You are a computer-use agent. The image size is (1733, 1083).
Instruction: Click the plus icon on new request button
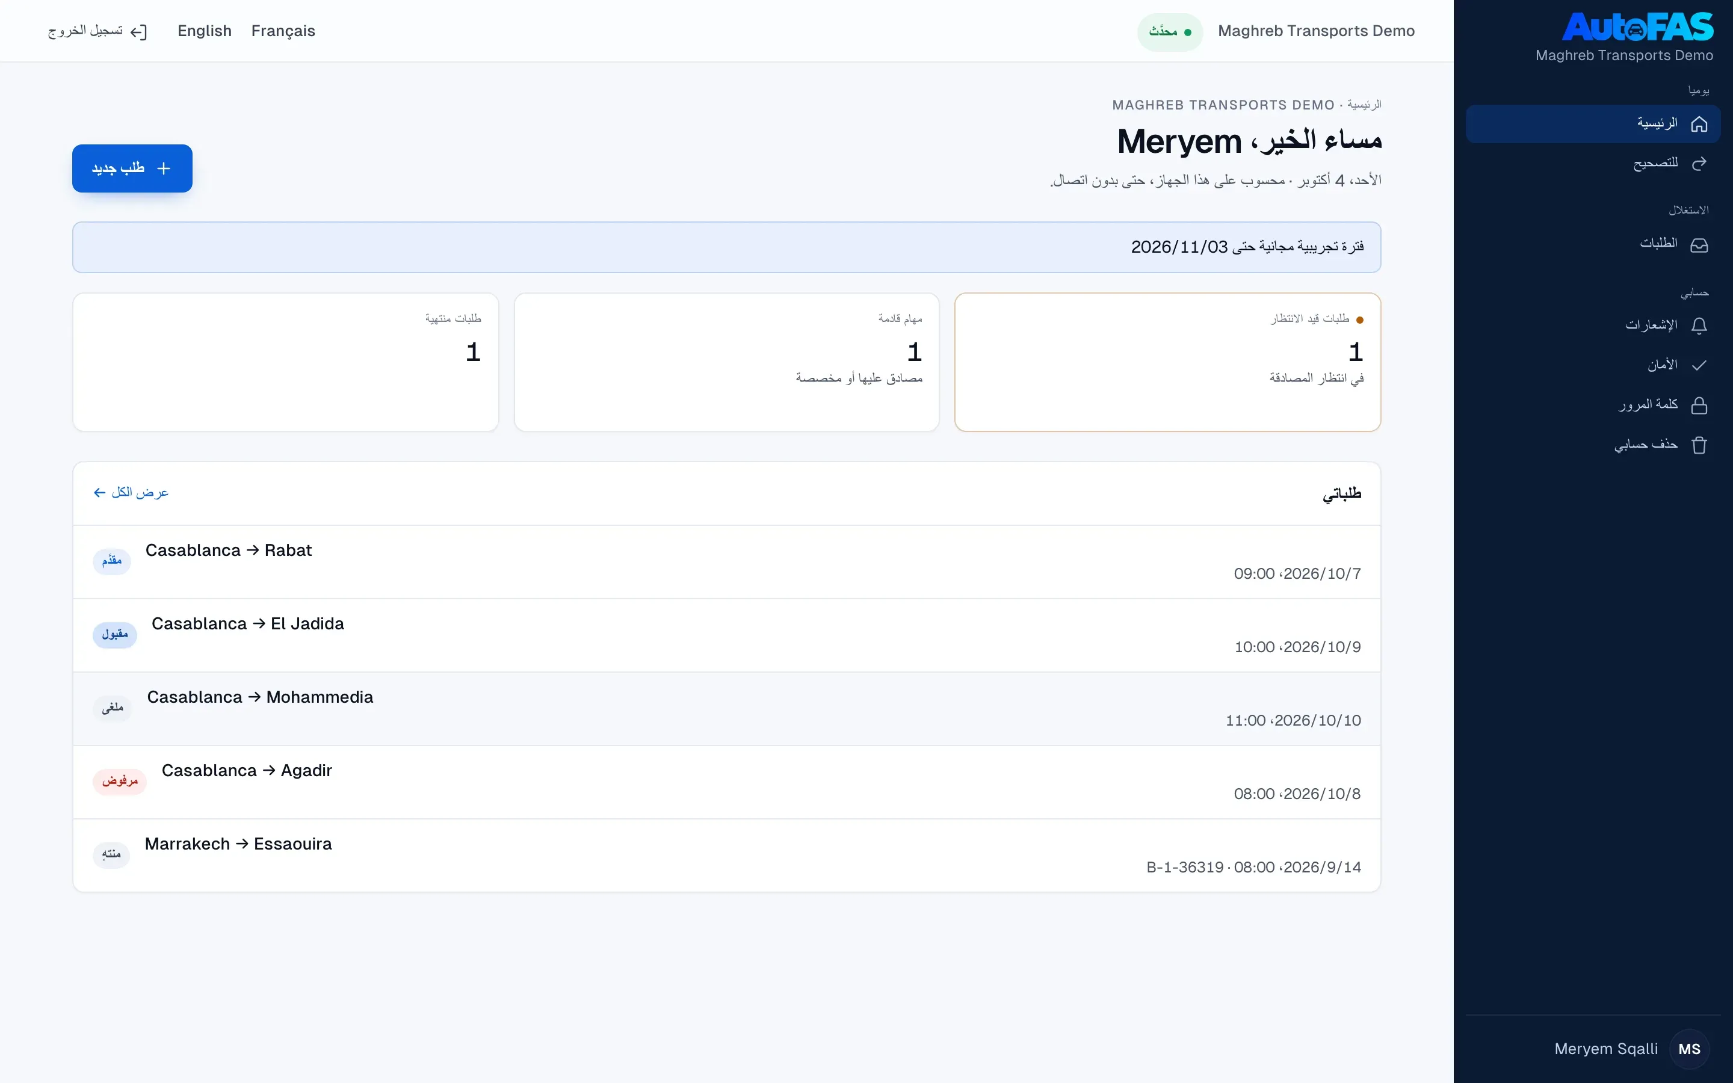pos(163,168)
